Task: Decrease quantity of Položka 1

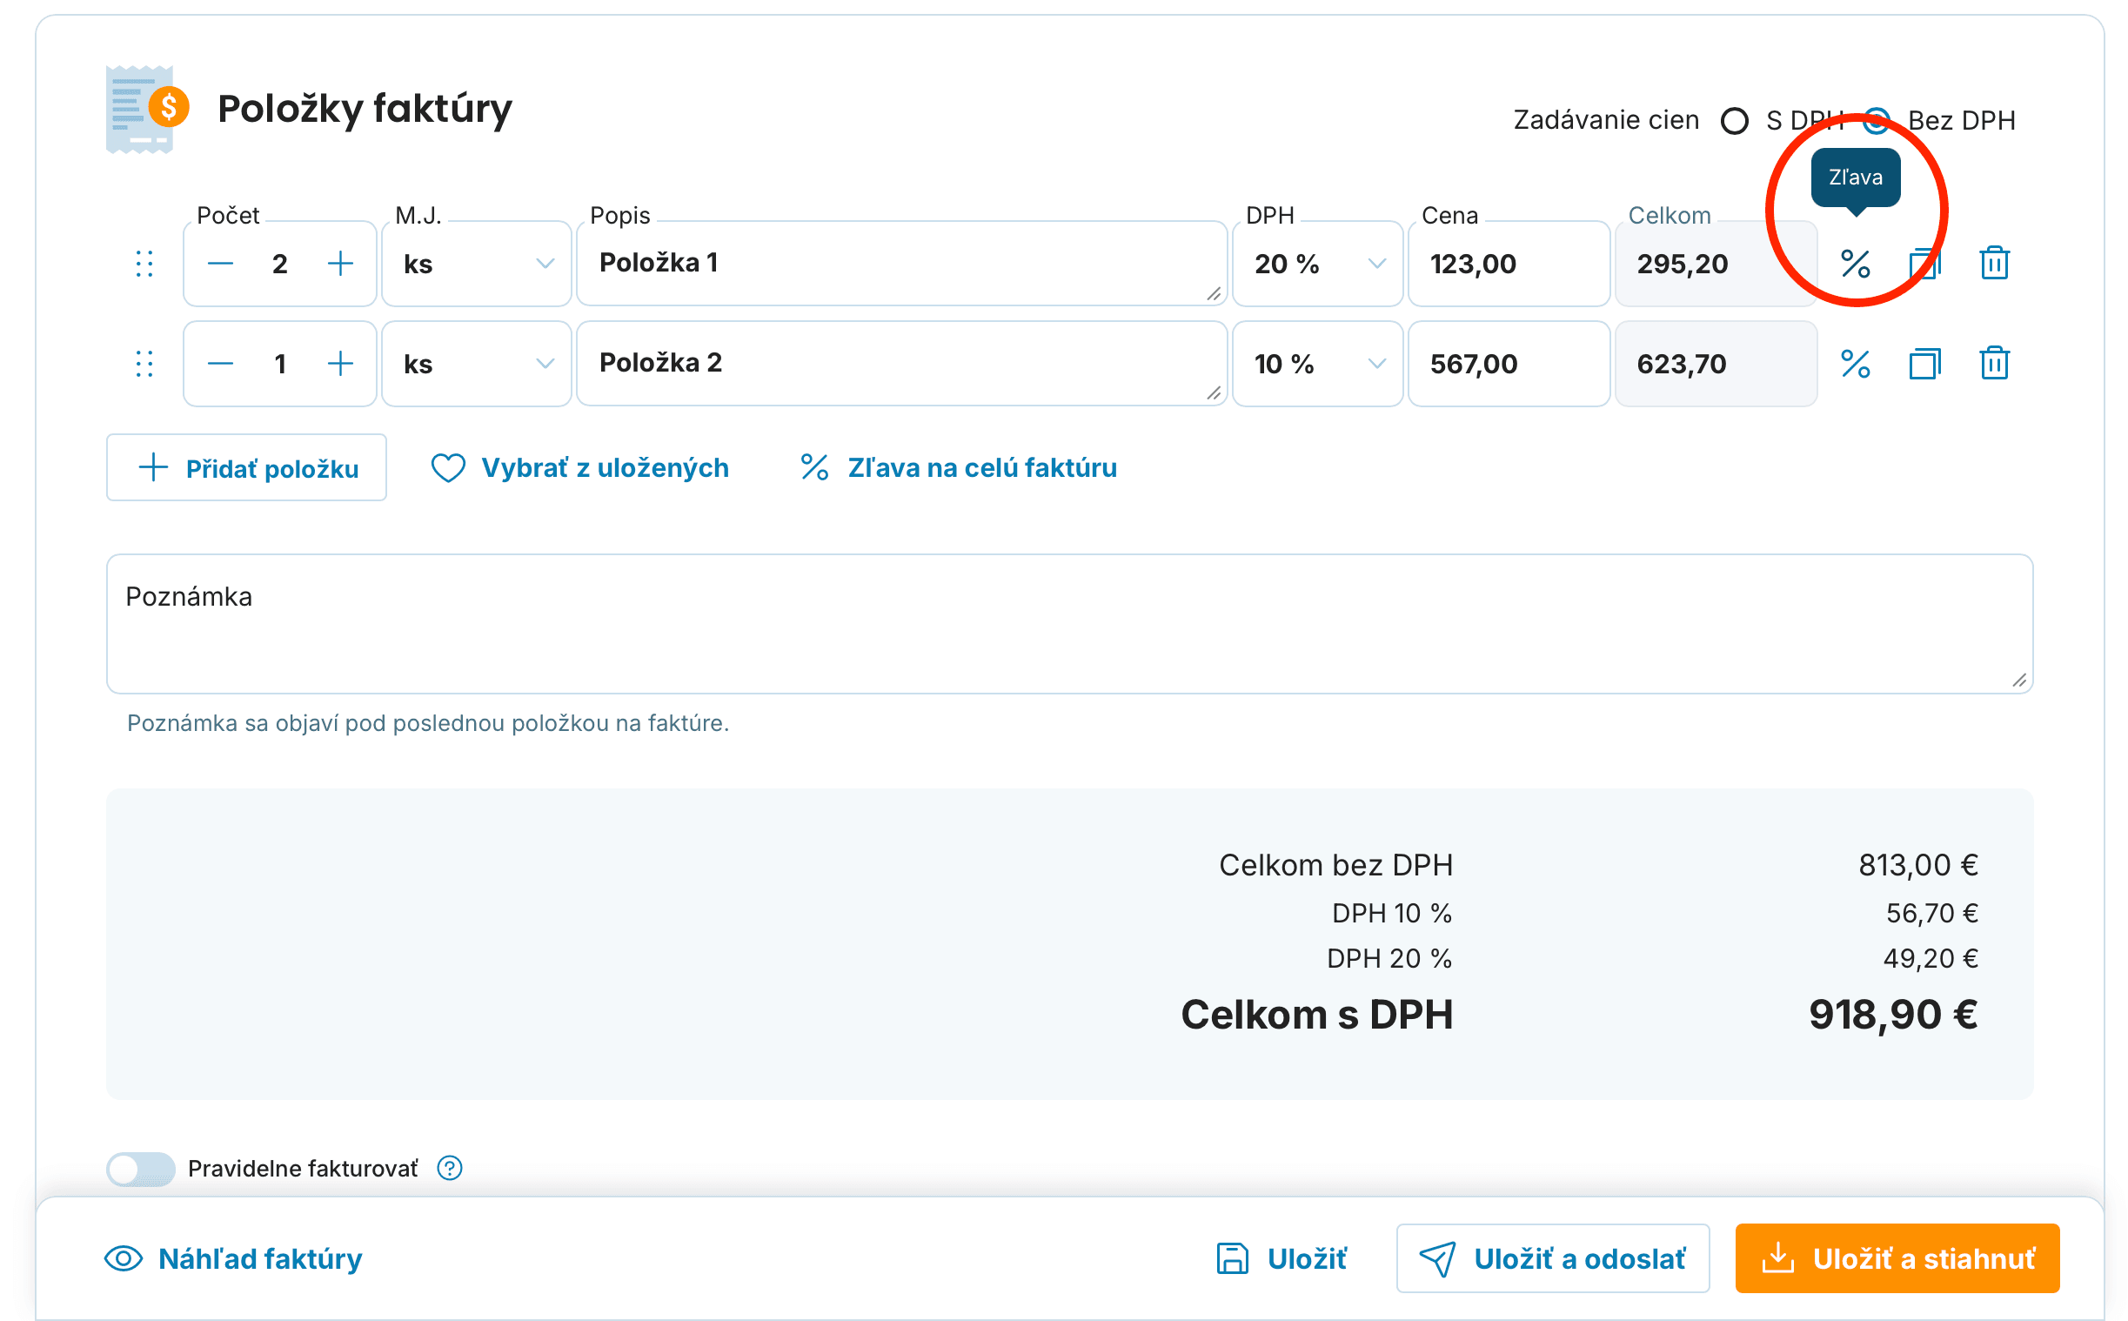Action: tap(220, 263)
